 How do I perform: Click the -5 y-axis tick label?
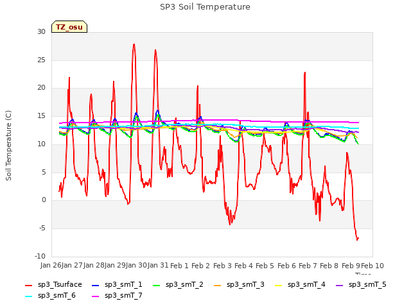point(42,228)
